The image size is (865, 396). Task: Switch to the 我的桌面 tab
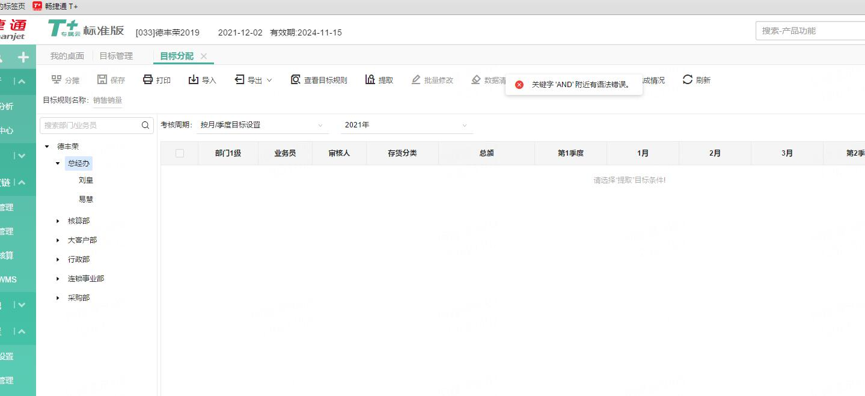pos(67,56)
